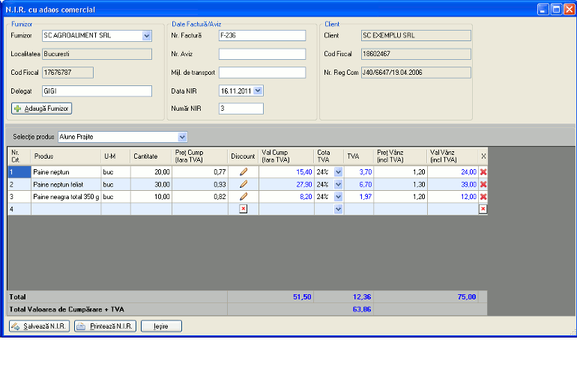Close the N.I.R. cu adaos comercial window
Image resolution: width=577 pixels, height=375 pixels.
click(569, 9)
